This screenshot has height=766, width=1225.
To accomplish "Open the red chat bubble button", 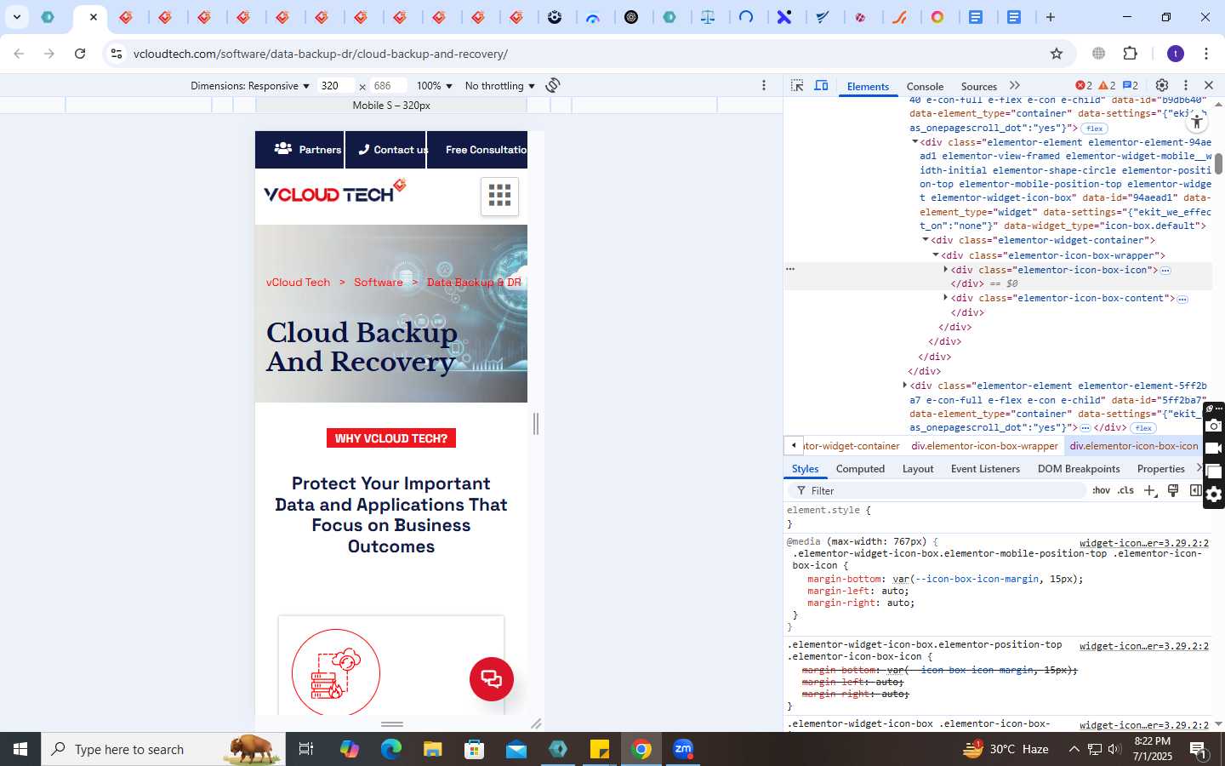I will (x=492, y=679).
